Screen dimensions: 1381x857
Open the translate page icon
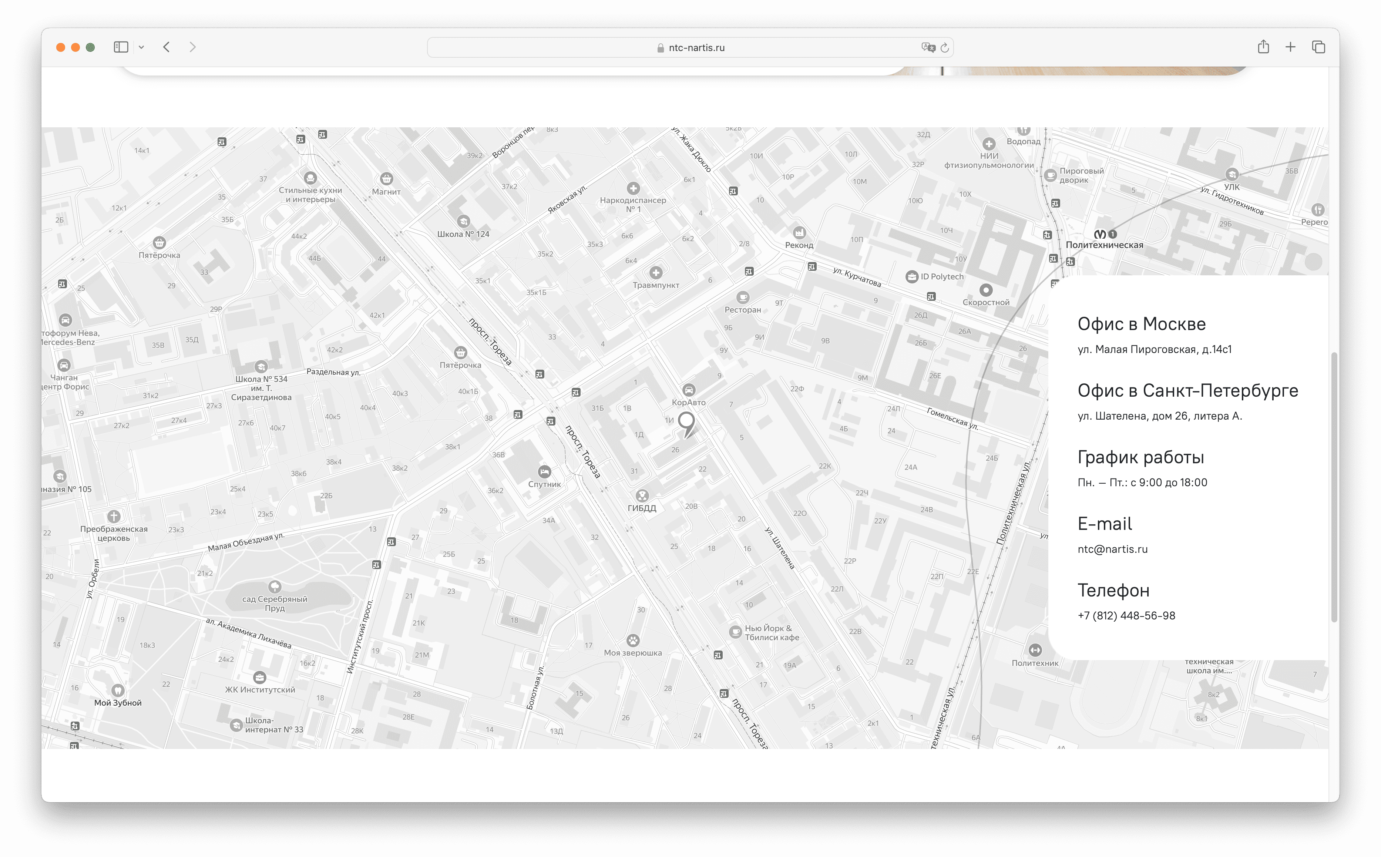click(928, 48)
